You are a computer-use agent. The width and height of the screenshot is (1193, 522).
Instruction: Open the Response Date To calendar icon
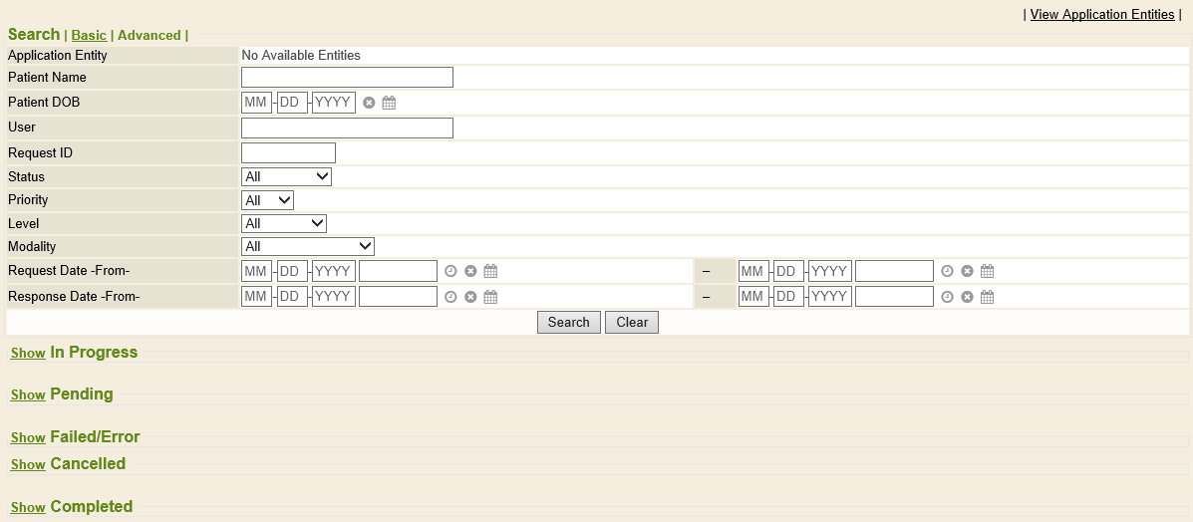point(987,297)
